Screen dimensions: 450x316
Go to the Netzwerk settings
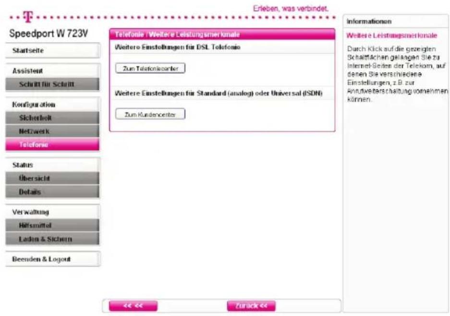coord(53,131)
